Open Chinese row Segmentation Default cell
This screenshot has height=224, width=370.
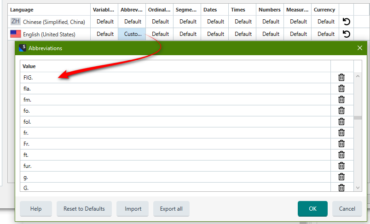point(187,22)
